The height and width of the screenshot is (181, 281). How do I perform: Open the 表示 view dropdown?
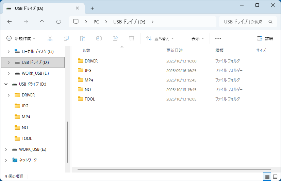(x=194, y=38)
